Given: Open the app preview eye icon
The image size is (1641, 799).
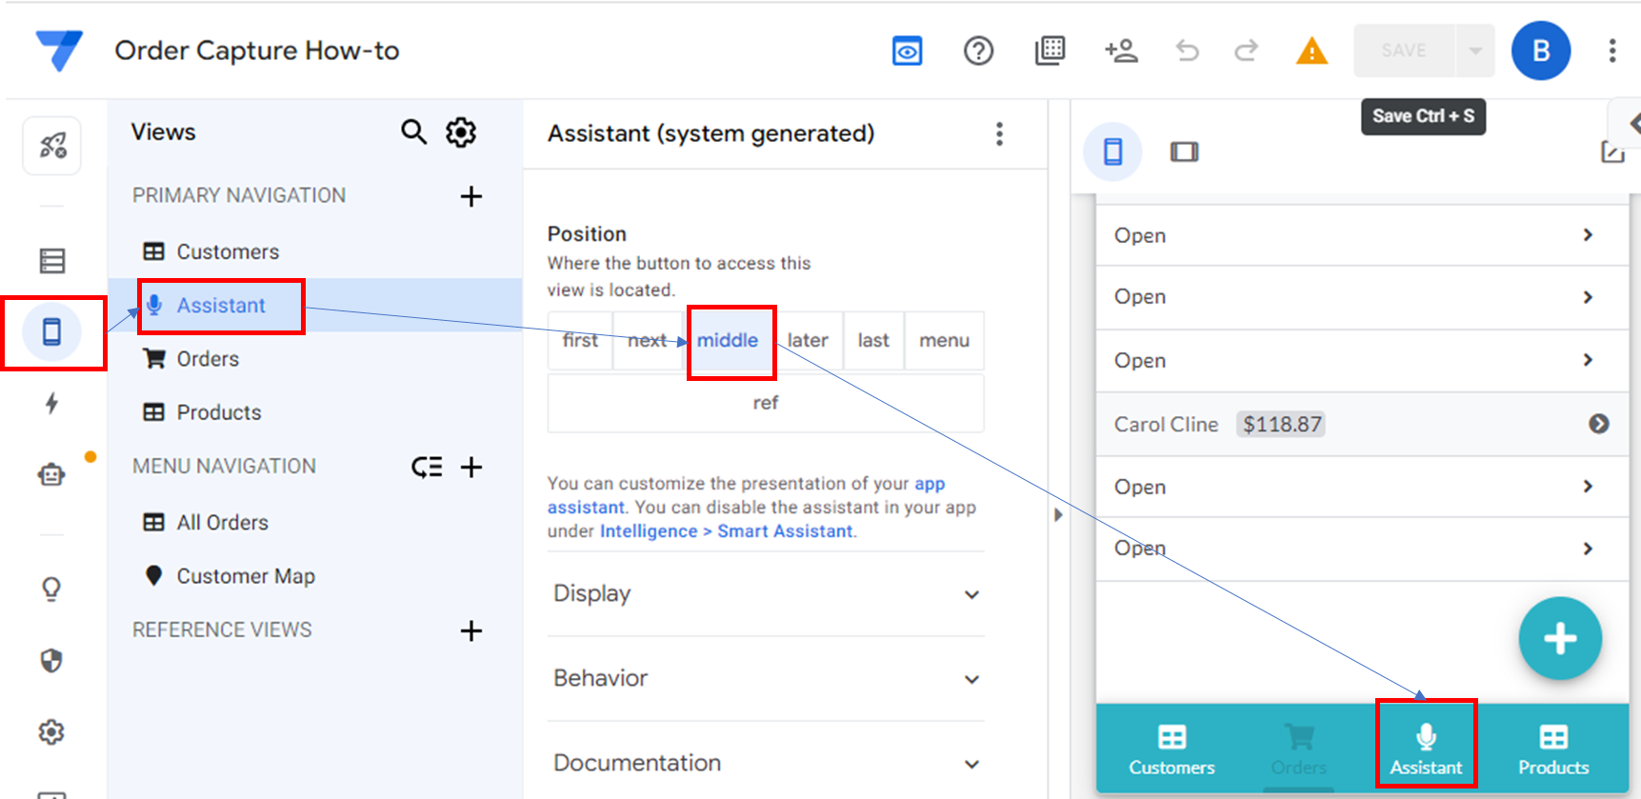Looking at the screenshot, I should tap(907, 50).
